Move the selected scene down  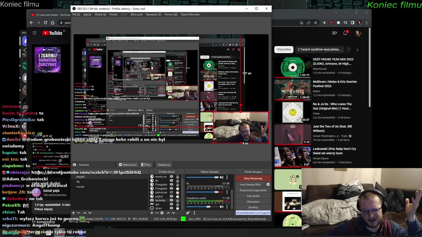pyautogui.click(x=90, y=213)
